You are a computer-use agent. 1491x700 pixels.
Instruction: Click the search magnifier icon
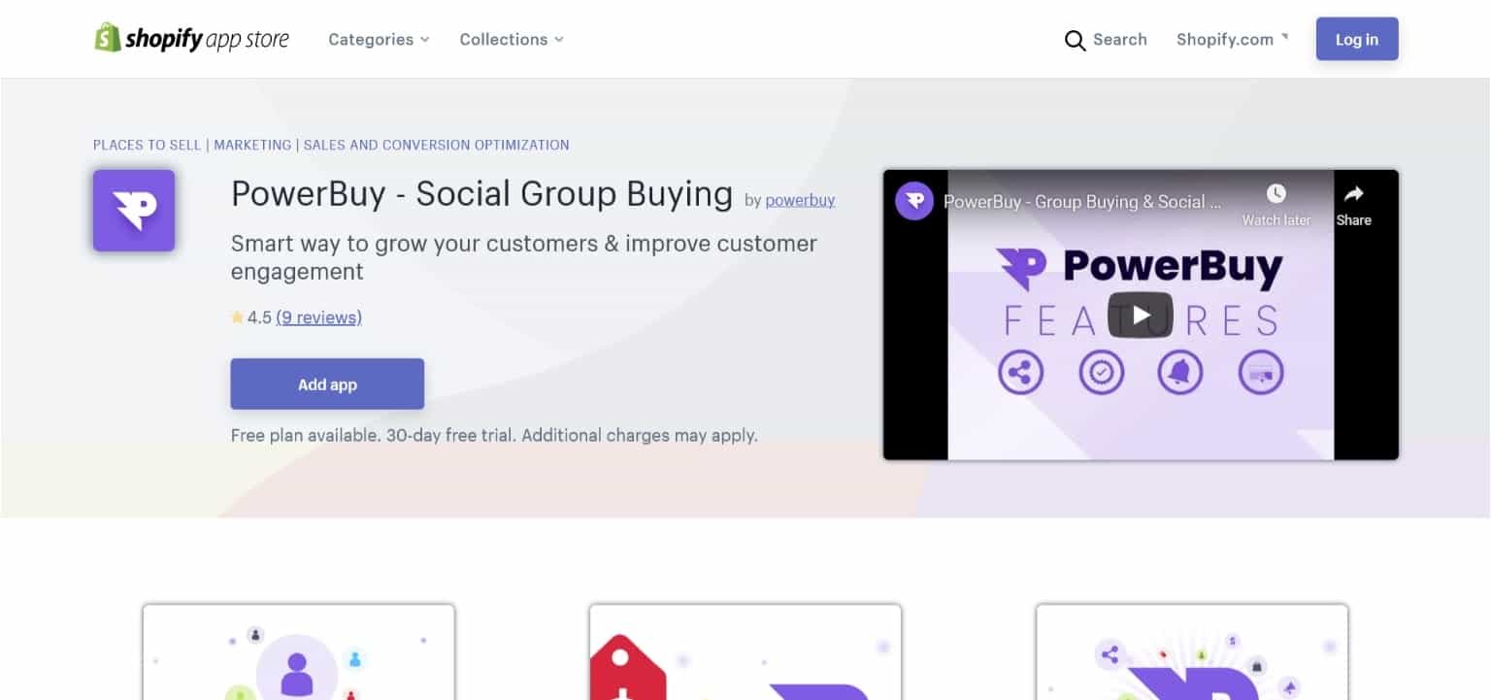[x=1075, y=40]
